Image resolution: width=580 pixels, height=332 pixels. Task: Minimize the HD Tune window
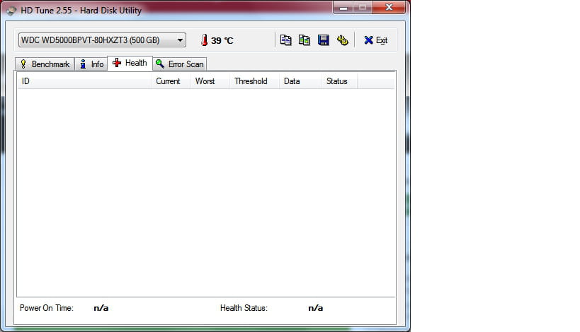(x=343, y=7)
